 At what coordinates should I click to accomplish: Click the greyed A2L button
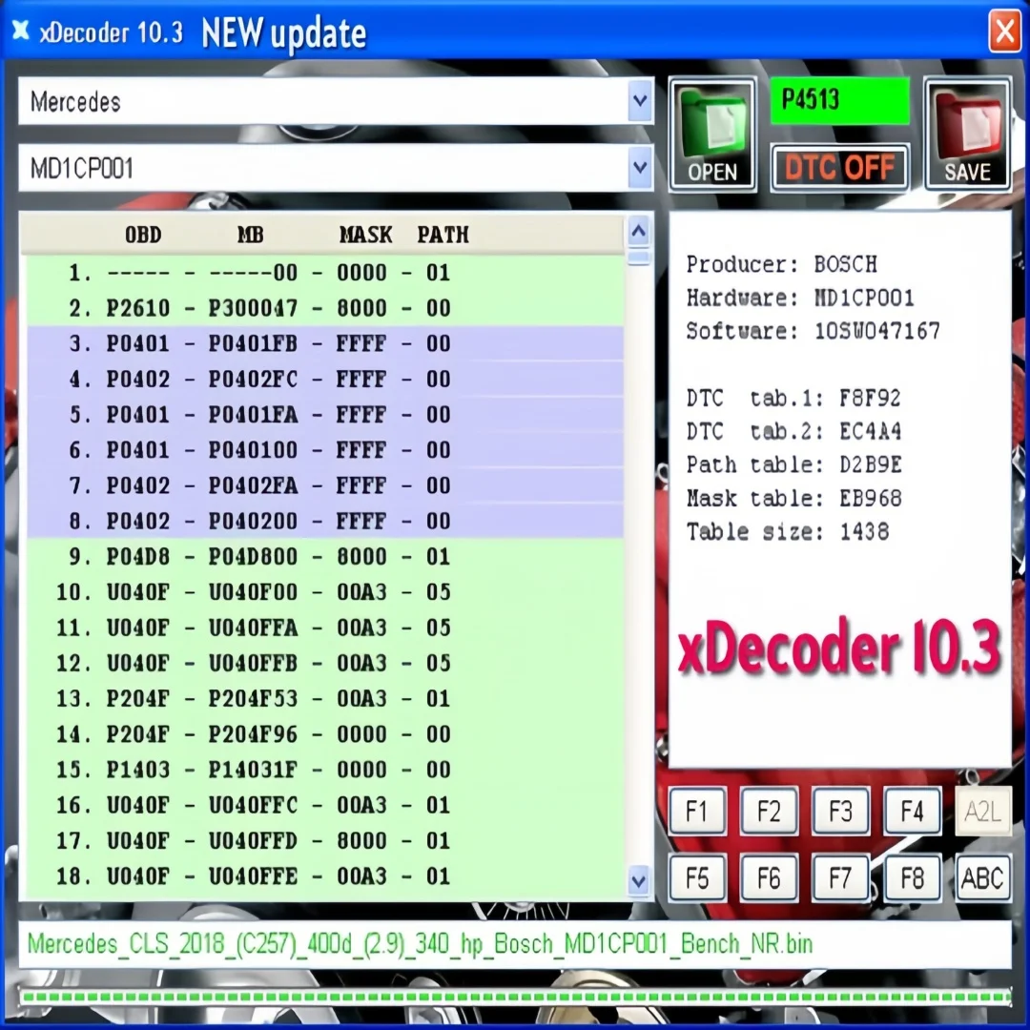pos(982,811)
